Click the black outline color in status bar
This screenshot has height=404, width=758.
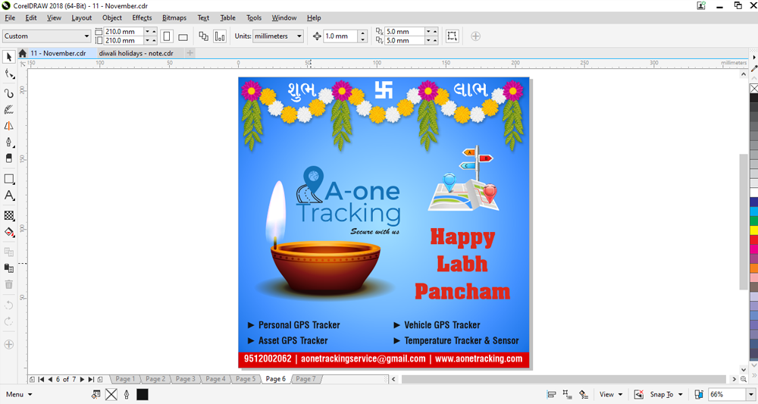pyautogui.click(x=143, y=395)
